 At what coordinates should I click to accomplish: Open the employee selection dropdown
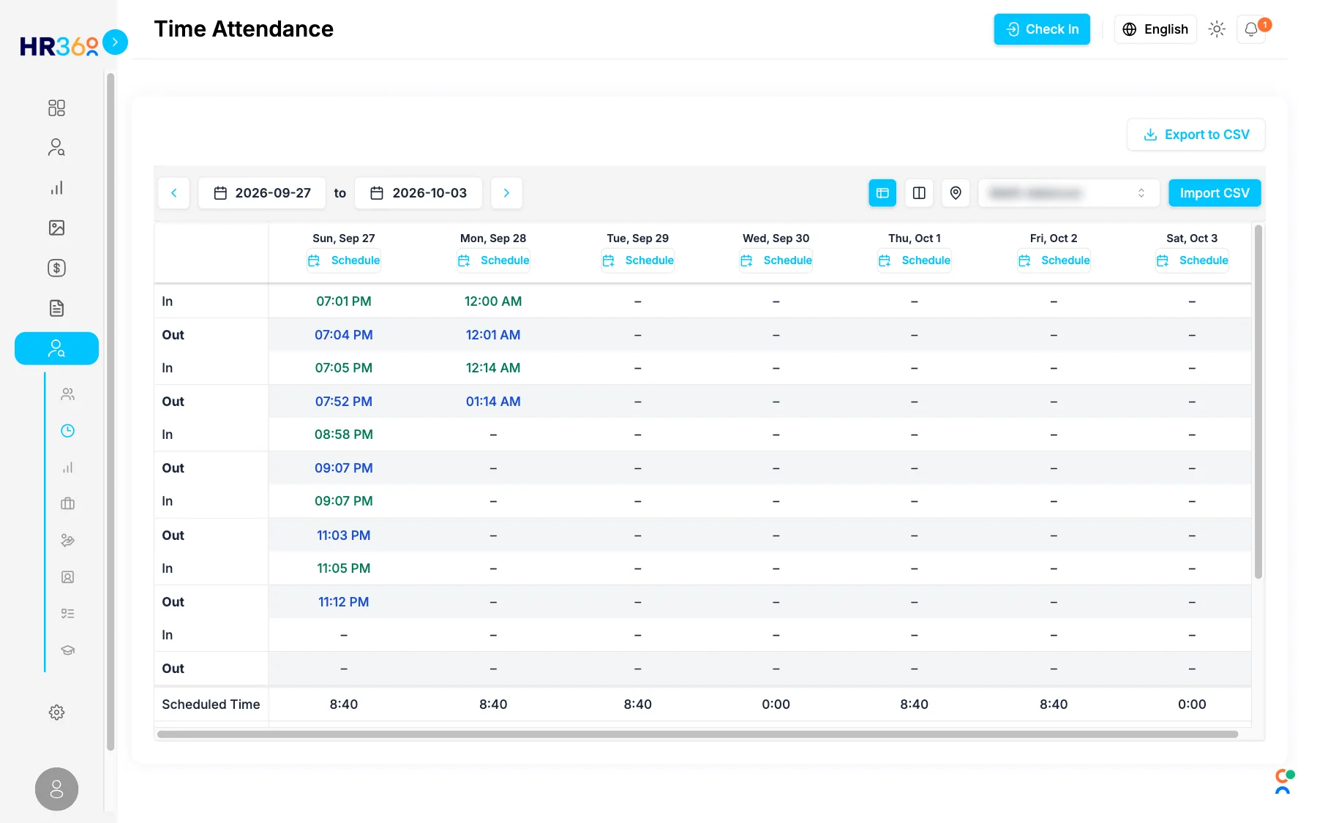coord(1068,193)
